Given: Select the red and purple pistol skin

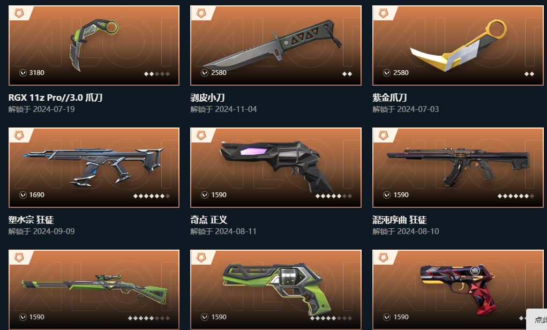Looking at the screenshot, I should (x=458, y=289).
